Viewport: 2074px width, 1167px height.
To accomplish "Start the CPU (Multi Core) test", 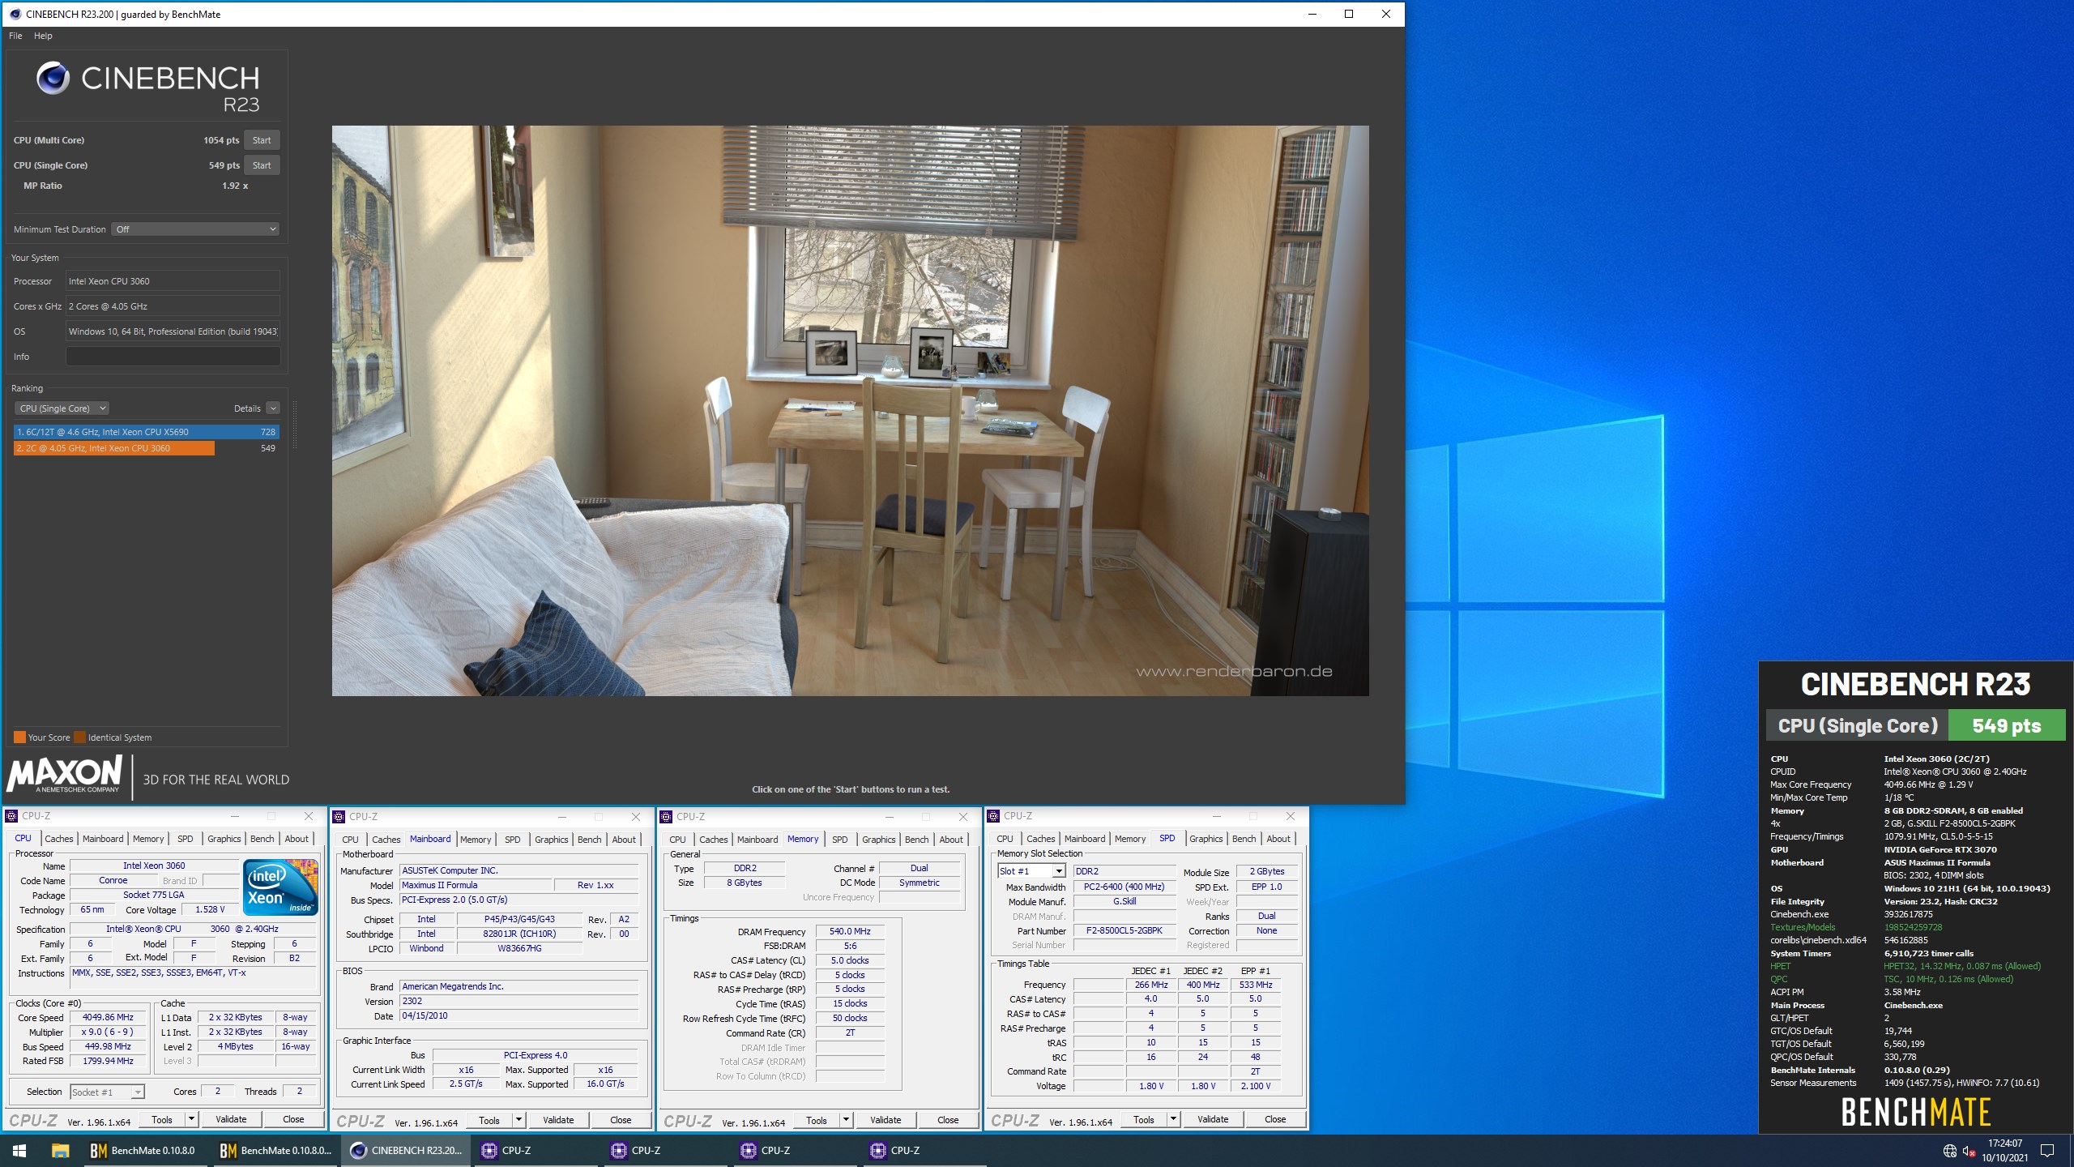I will [262, 140].
